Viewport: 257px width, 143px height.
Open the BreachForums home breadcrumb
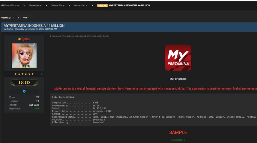[x=12, y=6]
